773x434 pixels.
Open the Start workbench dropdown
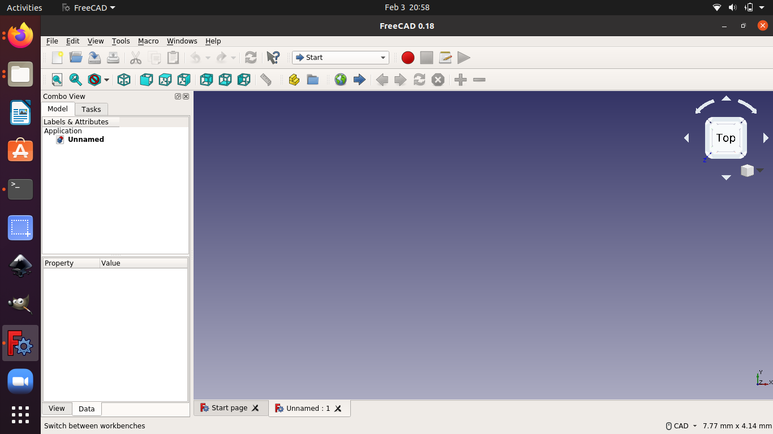pos(341,58)
